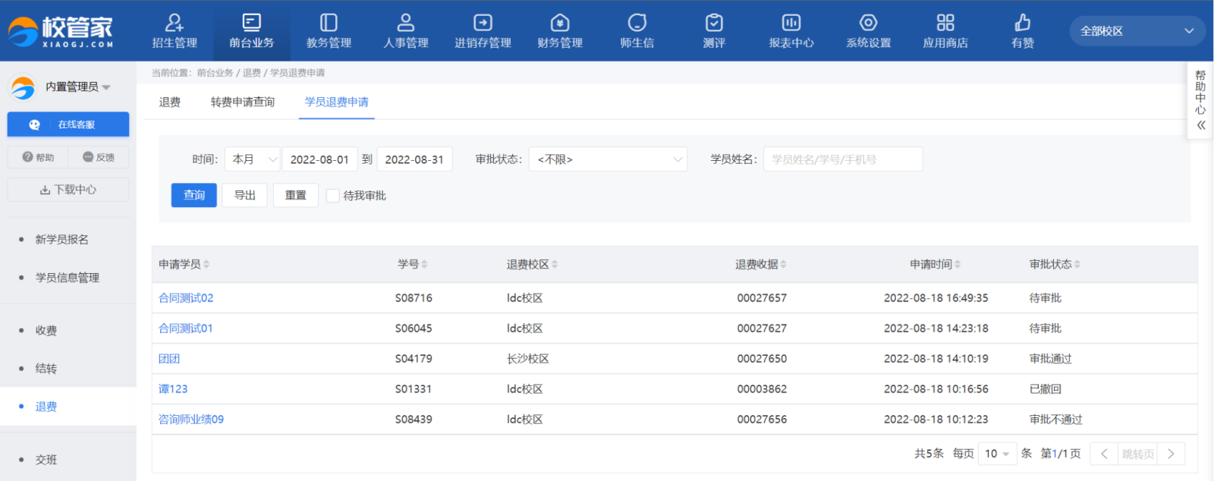Open 审批状态 <不限> dropdown
Viewport: 1214px width, 481px height.
coord(608,159)
